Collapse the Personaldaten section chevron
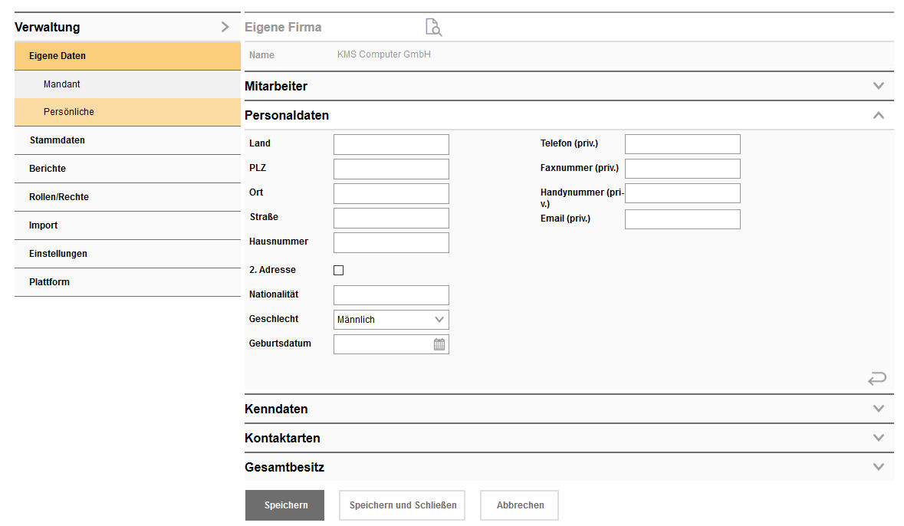The image size is (904, 526). (878, 113)
